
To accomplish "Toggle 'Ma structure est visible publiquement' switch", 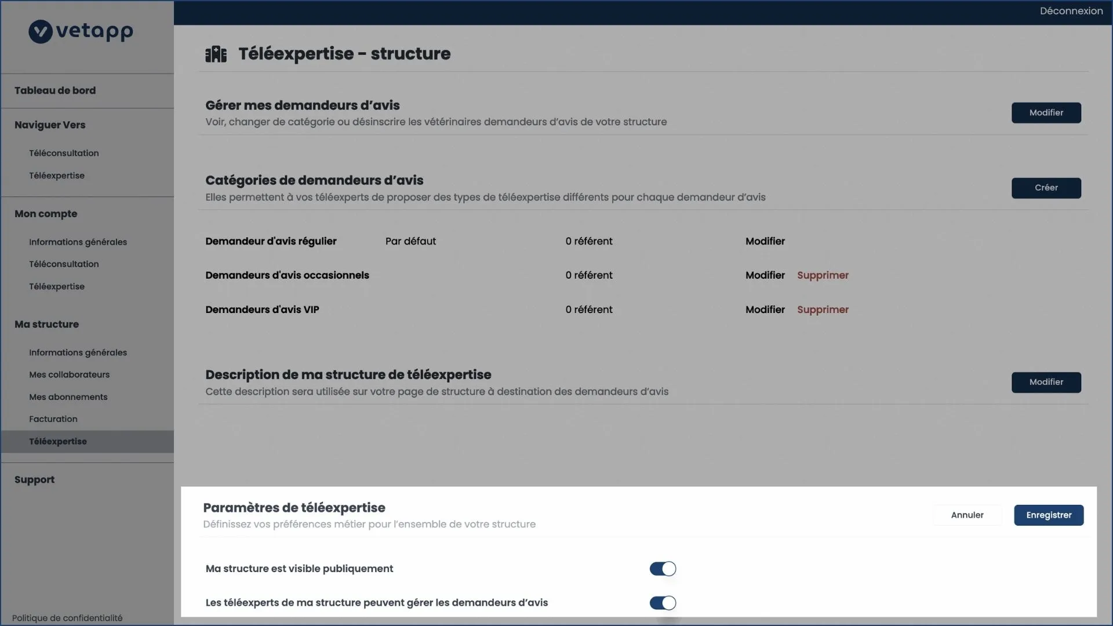I will pos(663,569).
